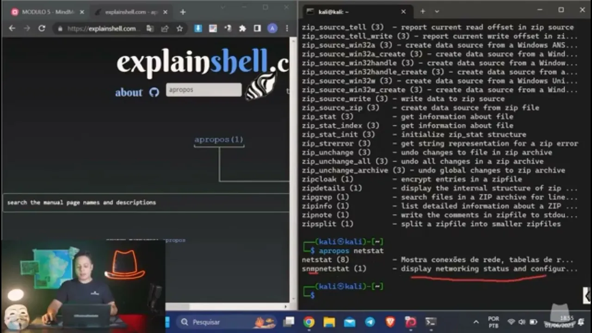
Task: Open Brave browser from the taskbar
Action: point(390,322)
